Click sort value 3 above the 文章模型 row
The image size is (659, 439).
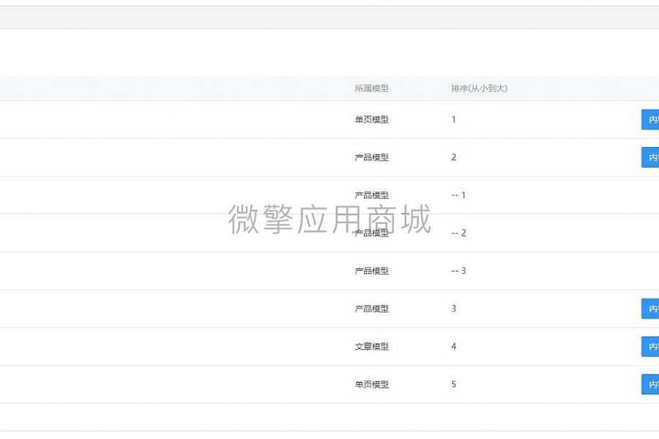(453, 308)
